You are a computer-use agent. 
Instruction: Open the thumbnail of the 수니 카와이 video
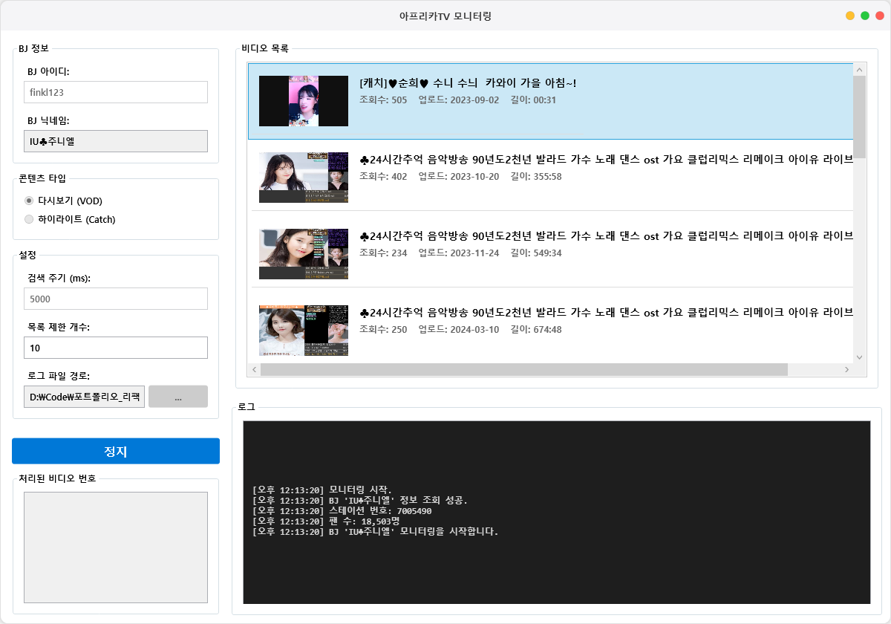click(x=303, y=100)
